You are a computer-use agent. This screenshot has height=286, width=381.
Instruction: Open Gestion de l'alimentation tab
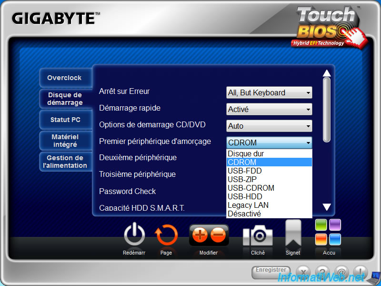[65, 162]
